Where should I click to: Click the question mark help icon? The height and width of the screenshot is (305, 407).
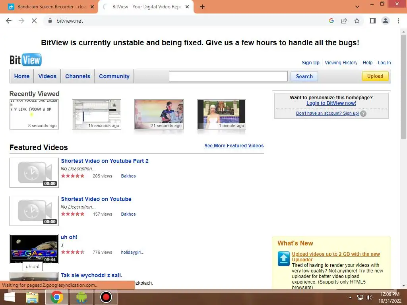(x=363, y=114)
